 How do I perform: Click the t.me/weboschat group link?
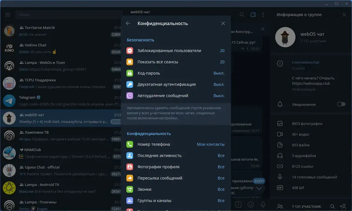tap(306, 62)
